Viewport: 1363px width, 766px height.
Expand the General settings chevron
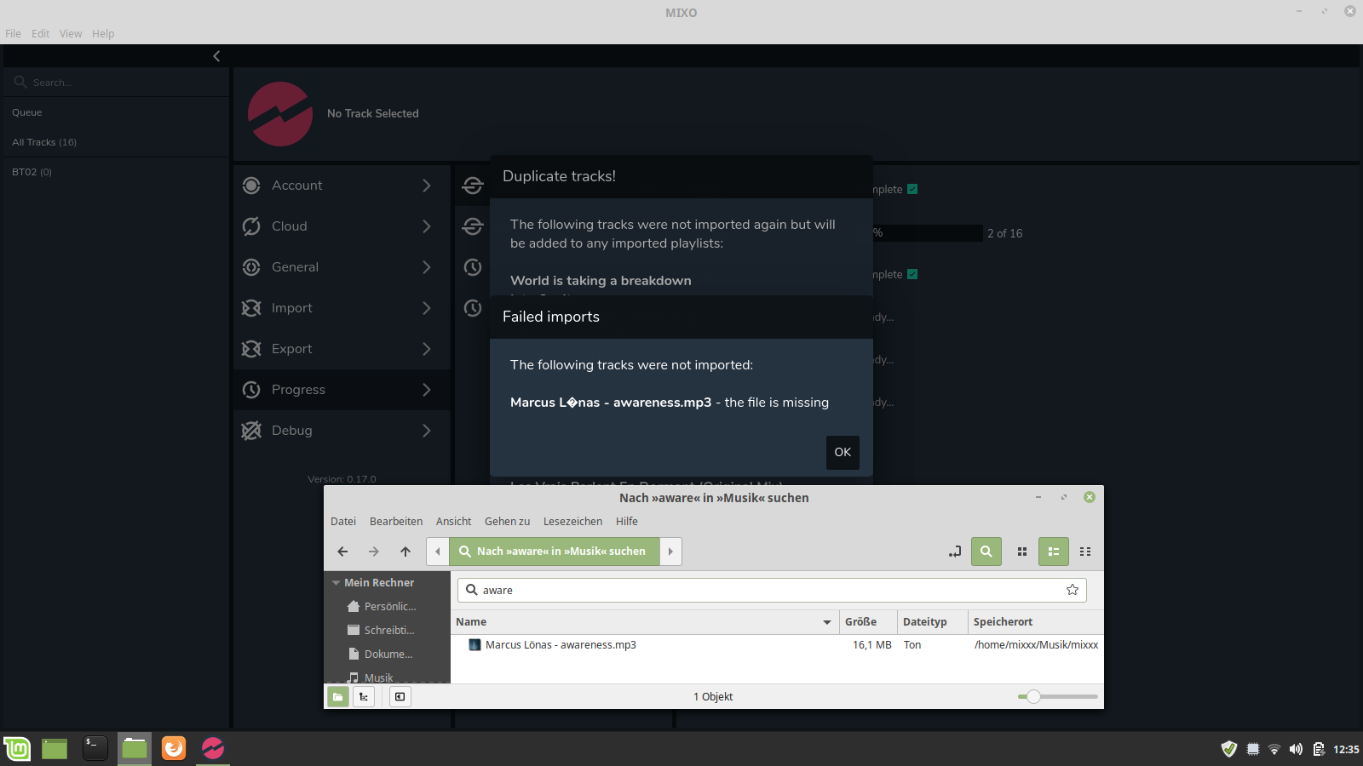427,267
